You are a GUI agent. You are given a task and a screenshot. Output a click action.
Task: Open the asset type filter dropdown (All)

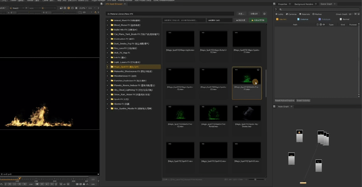pyautogui.click(x=219, y=20)
